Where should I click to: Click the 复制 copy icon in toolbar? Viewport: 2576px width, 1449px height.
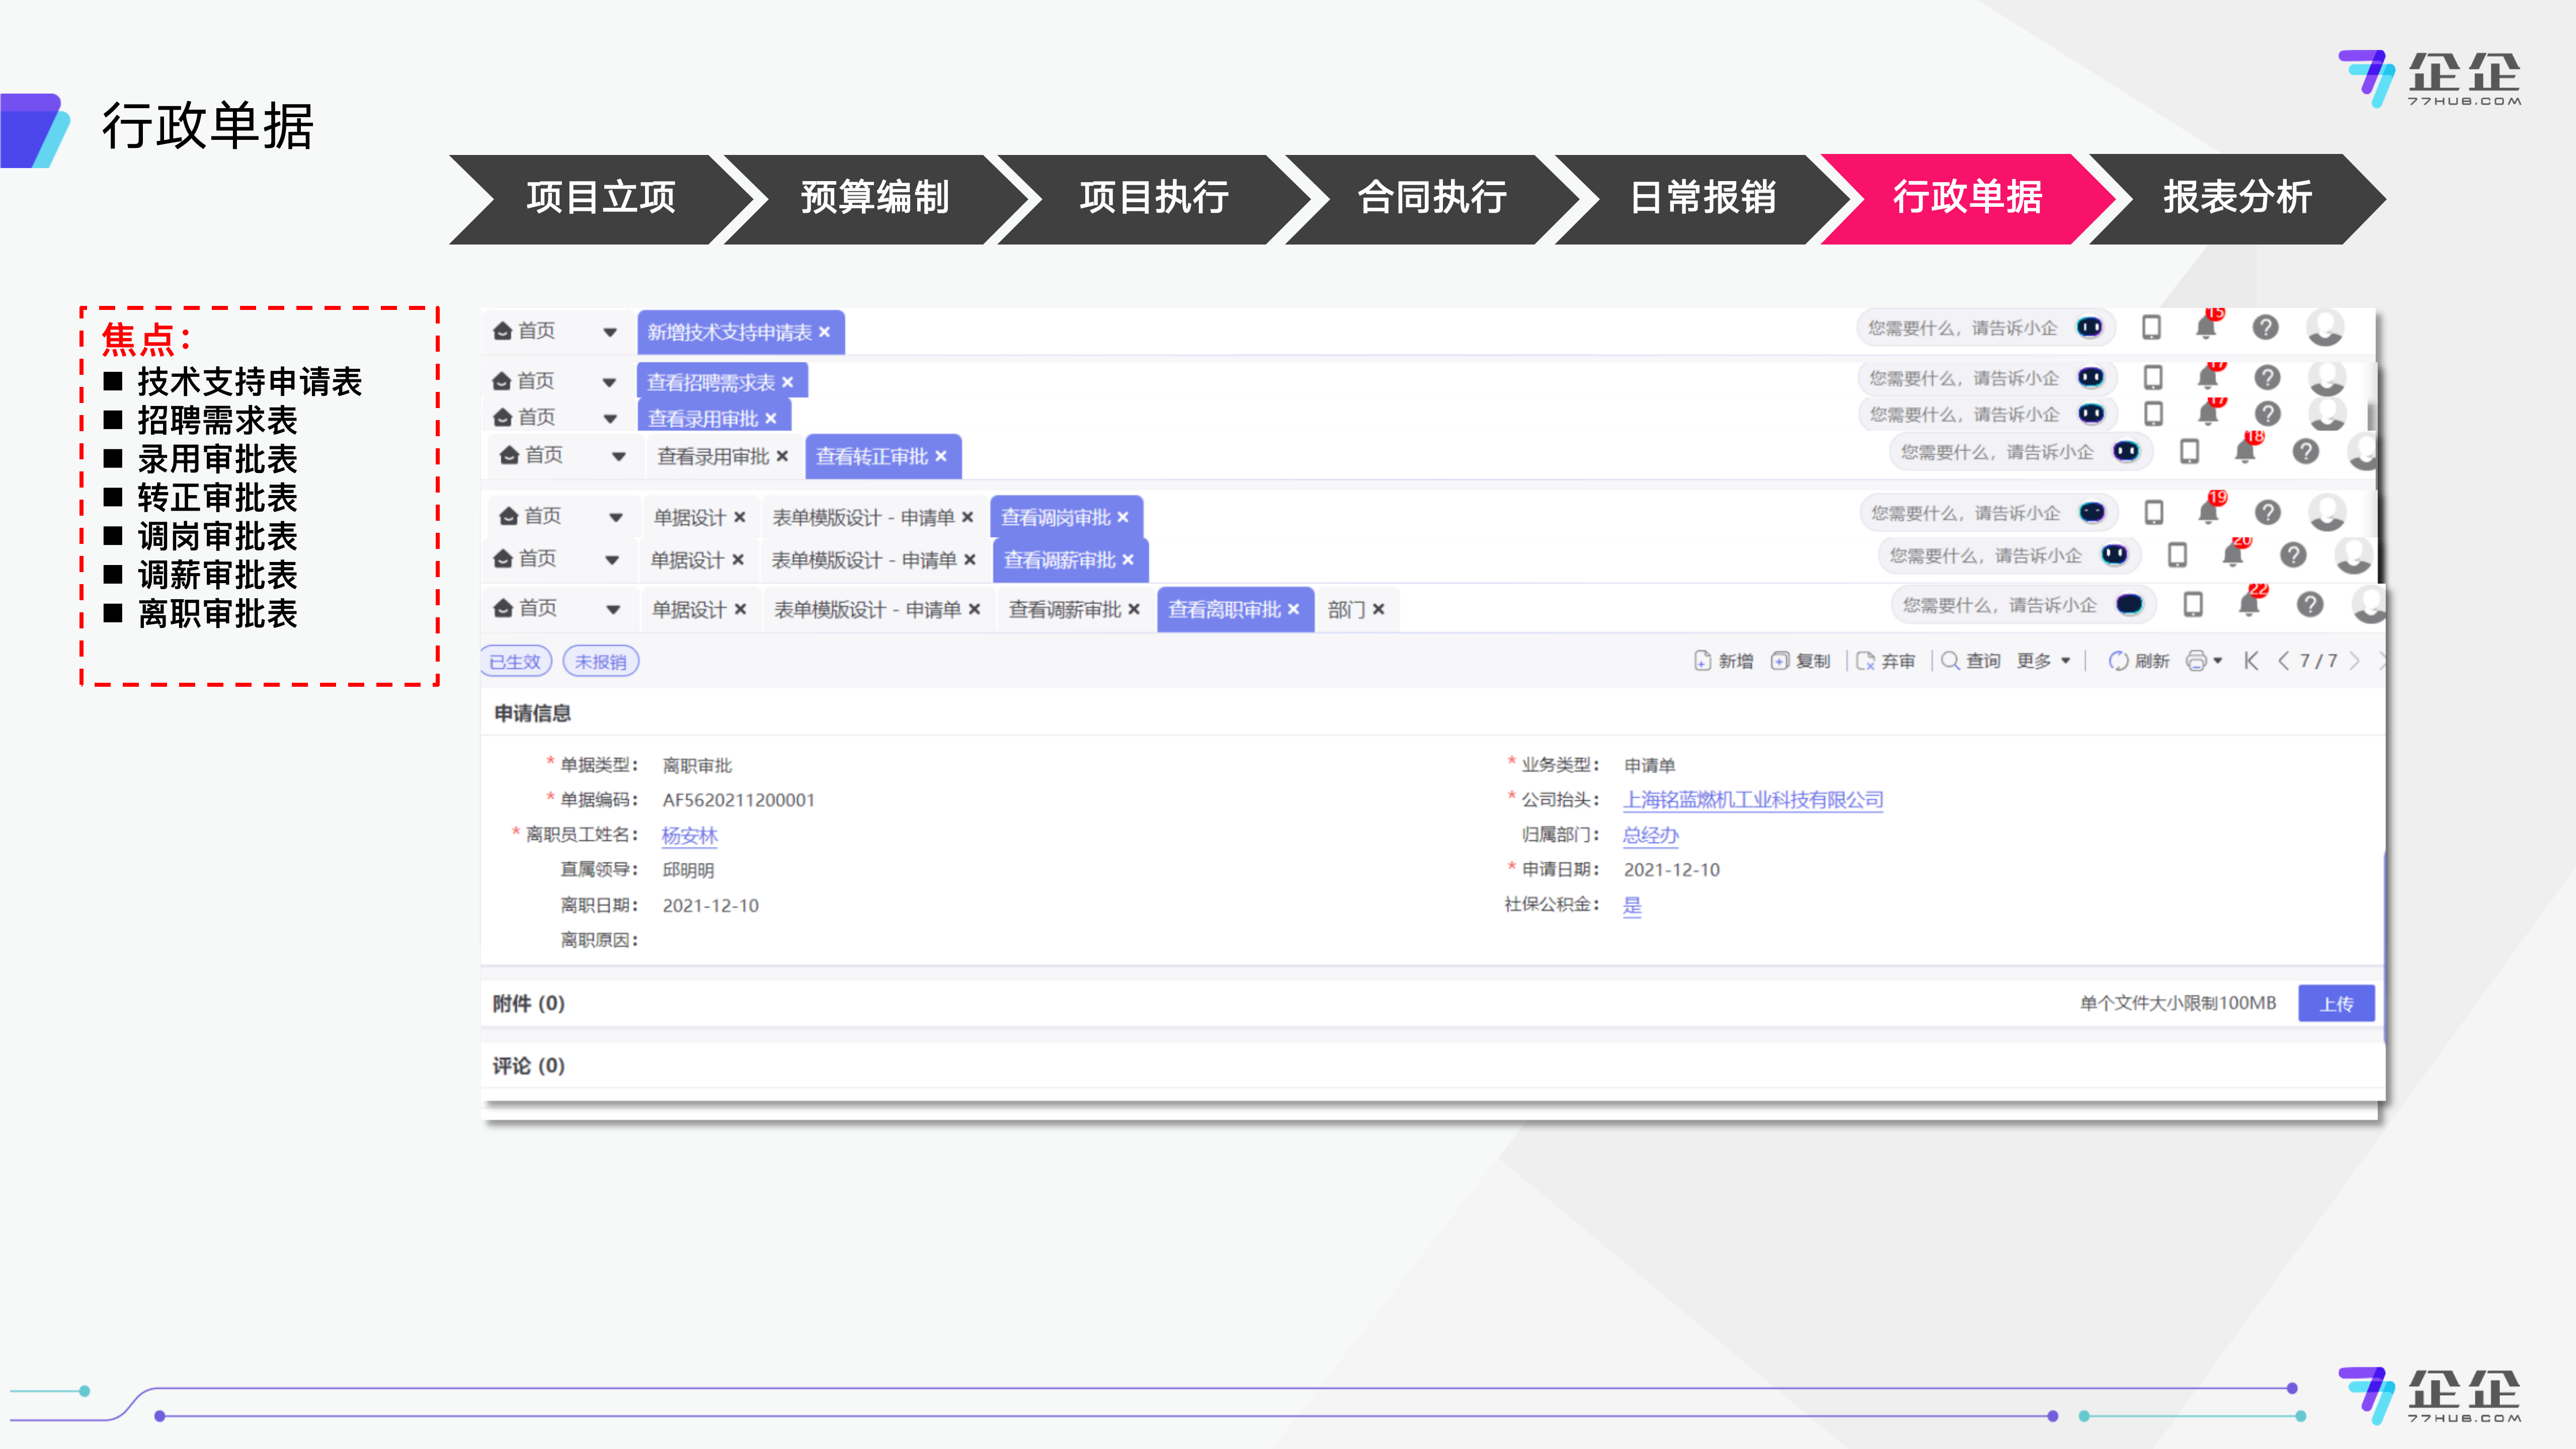(1779, 661)
